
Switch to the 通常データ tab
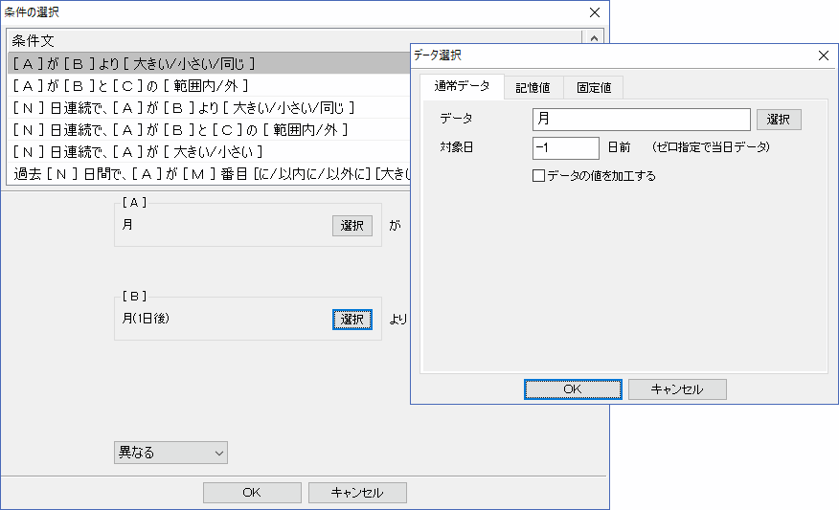[462, 87]
